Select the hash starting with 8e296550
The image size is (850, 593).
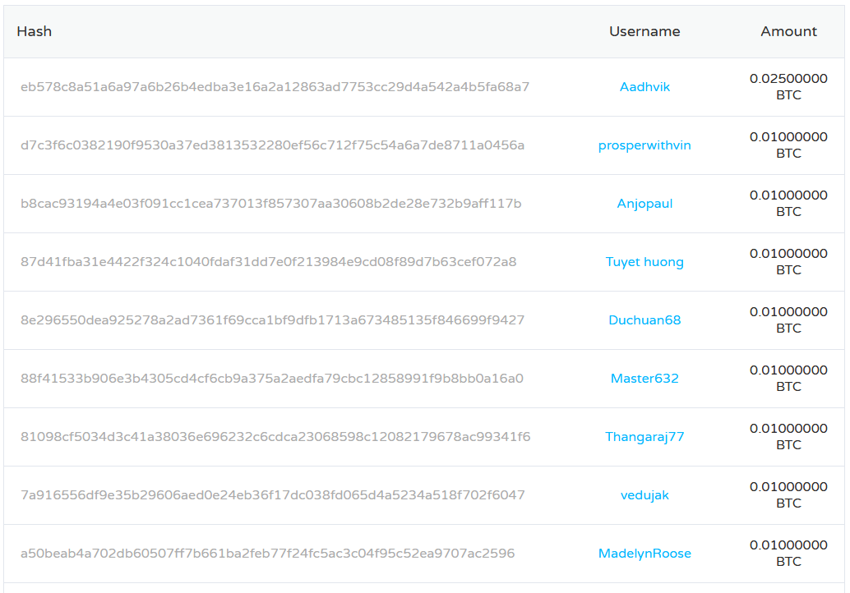click(x=272, y=320)
